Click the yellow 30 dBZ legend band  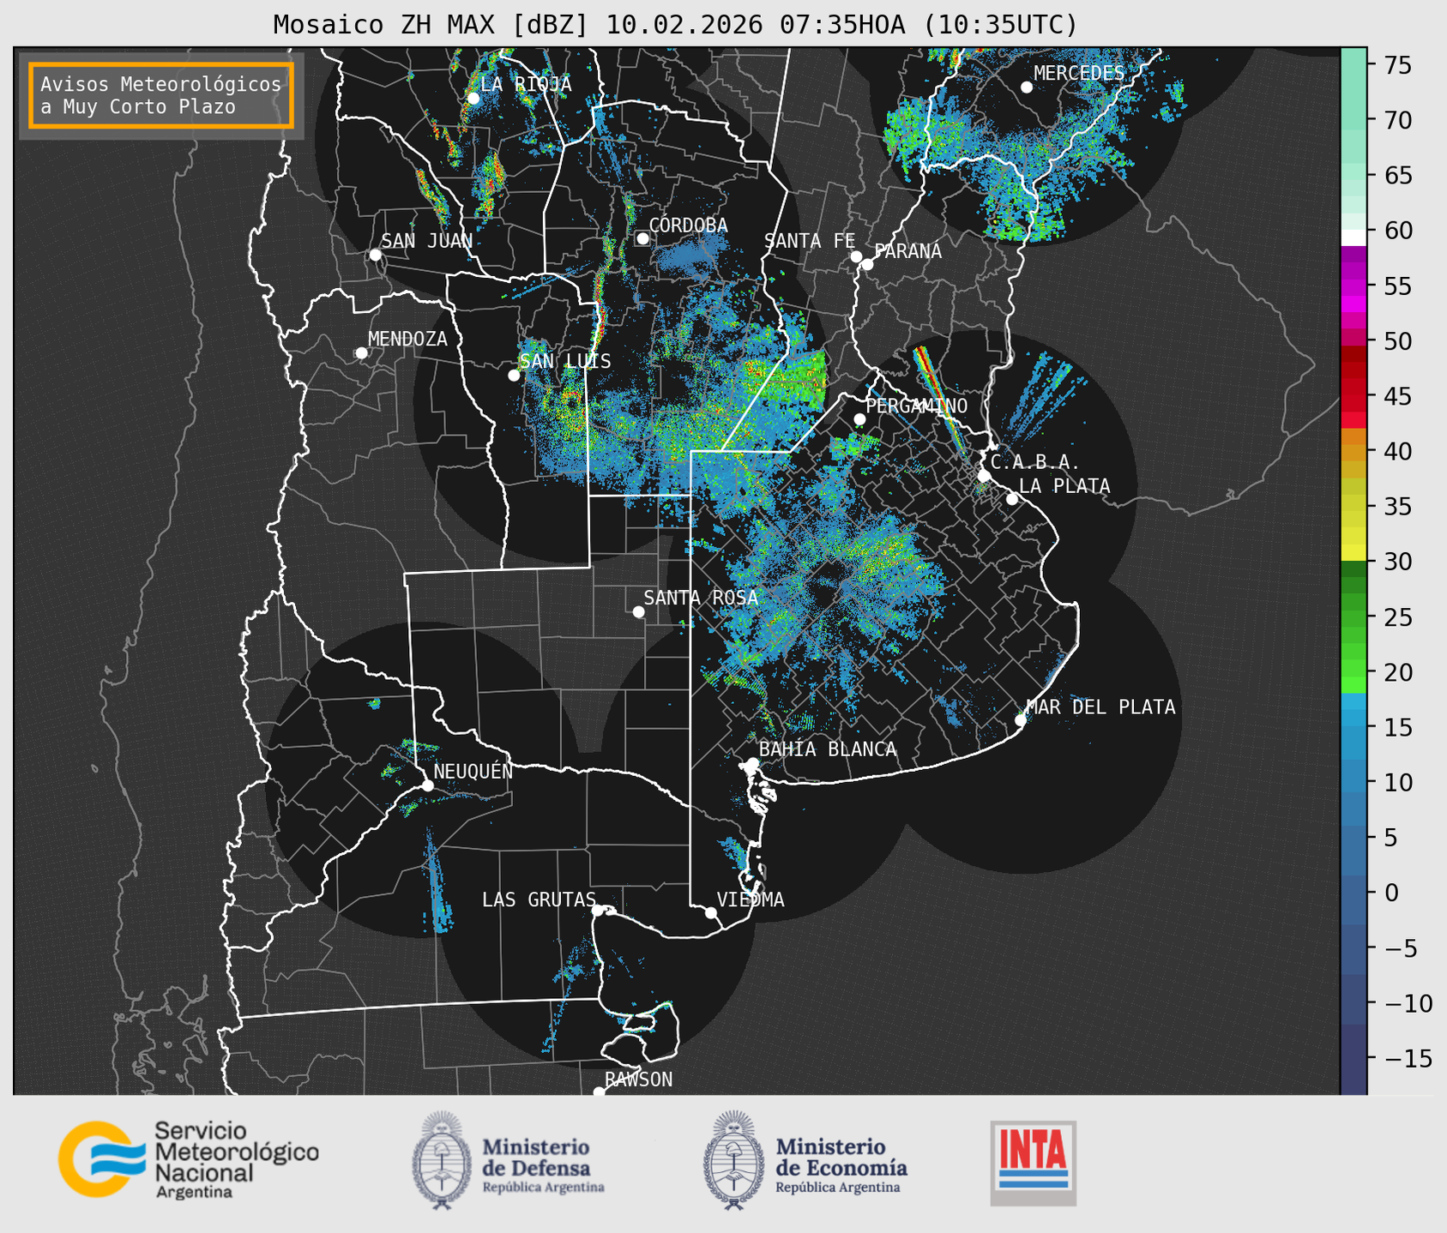pos(1354,553)
